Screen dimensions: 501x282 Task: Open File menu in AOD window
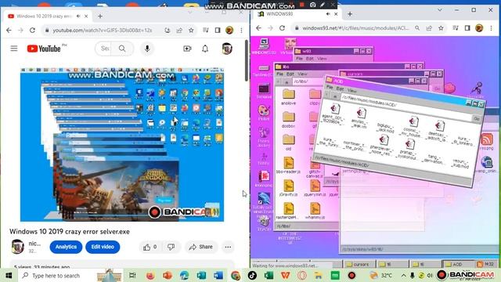(x=330, y=87)
